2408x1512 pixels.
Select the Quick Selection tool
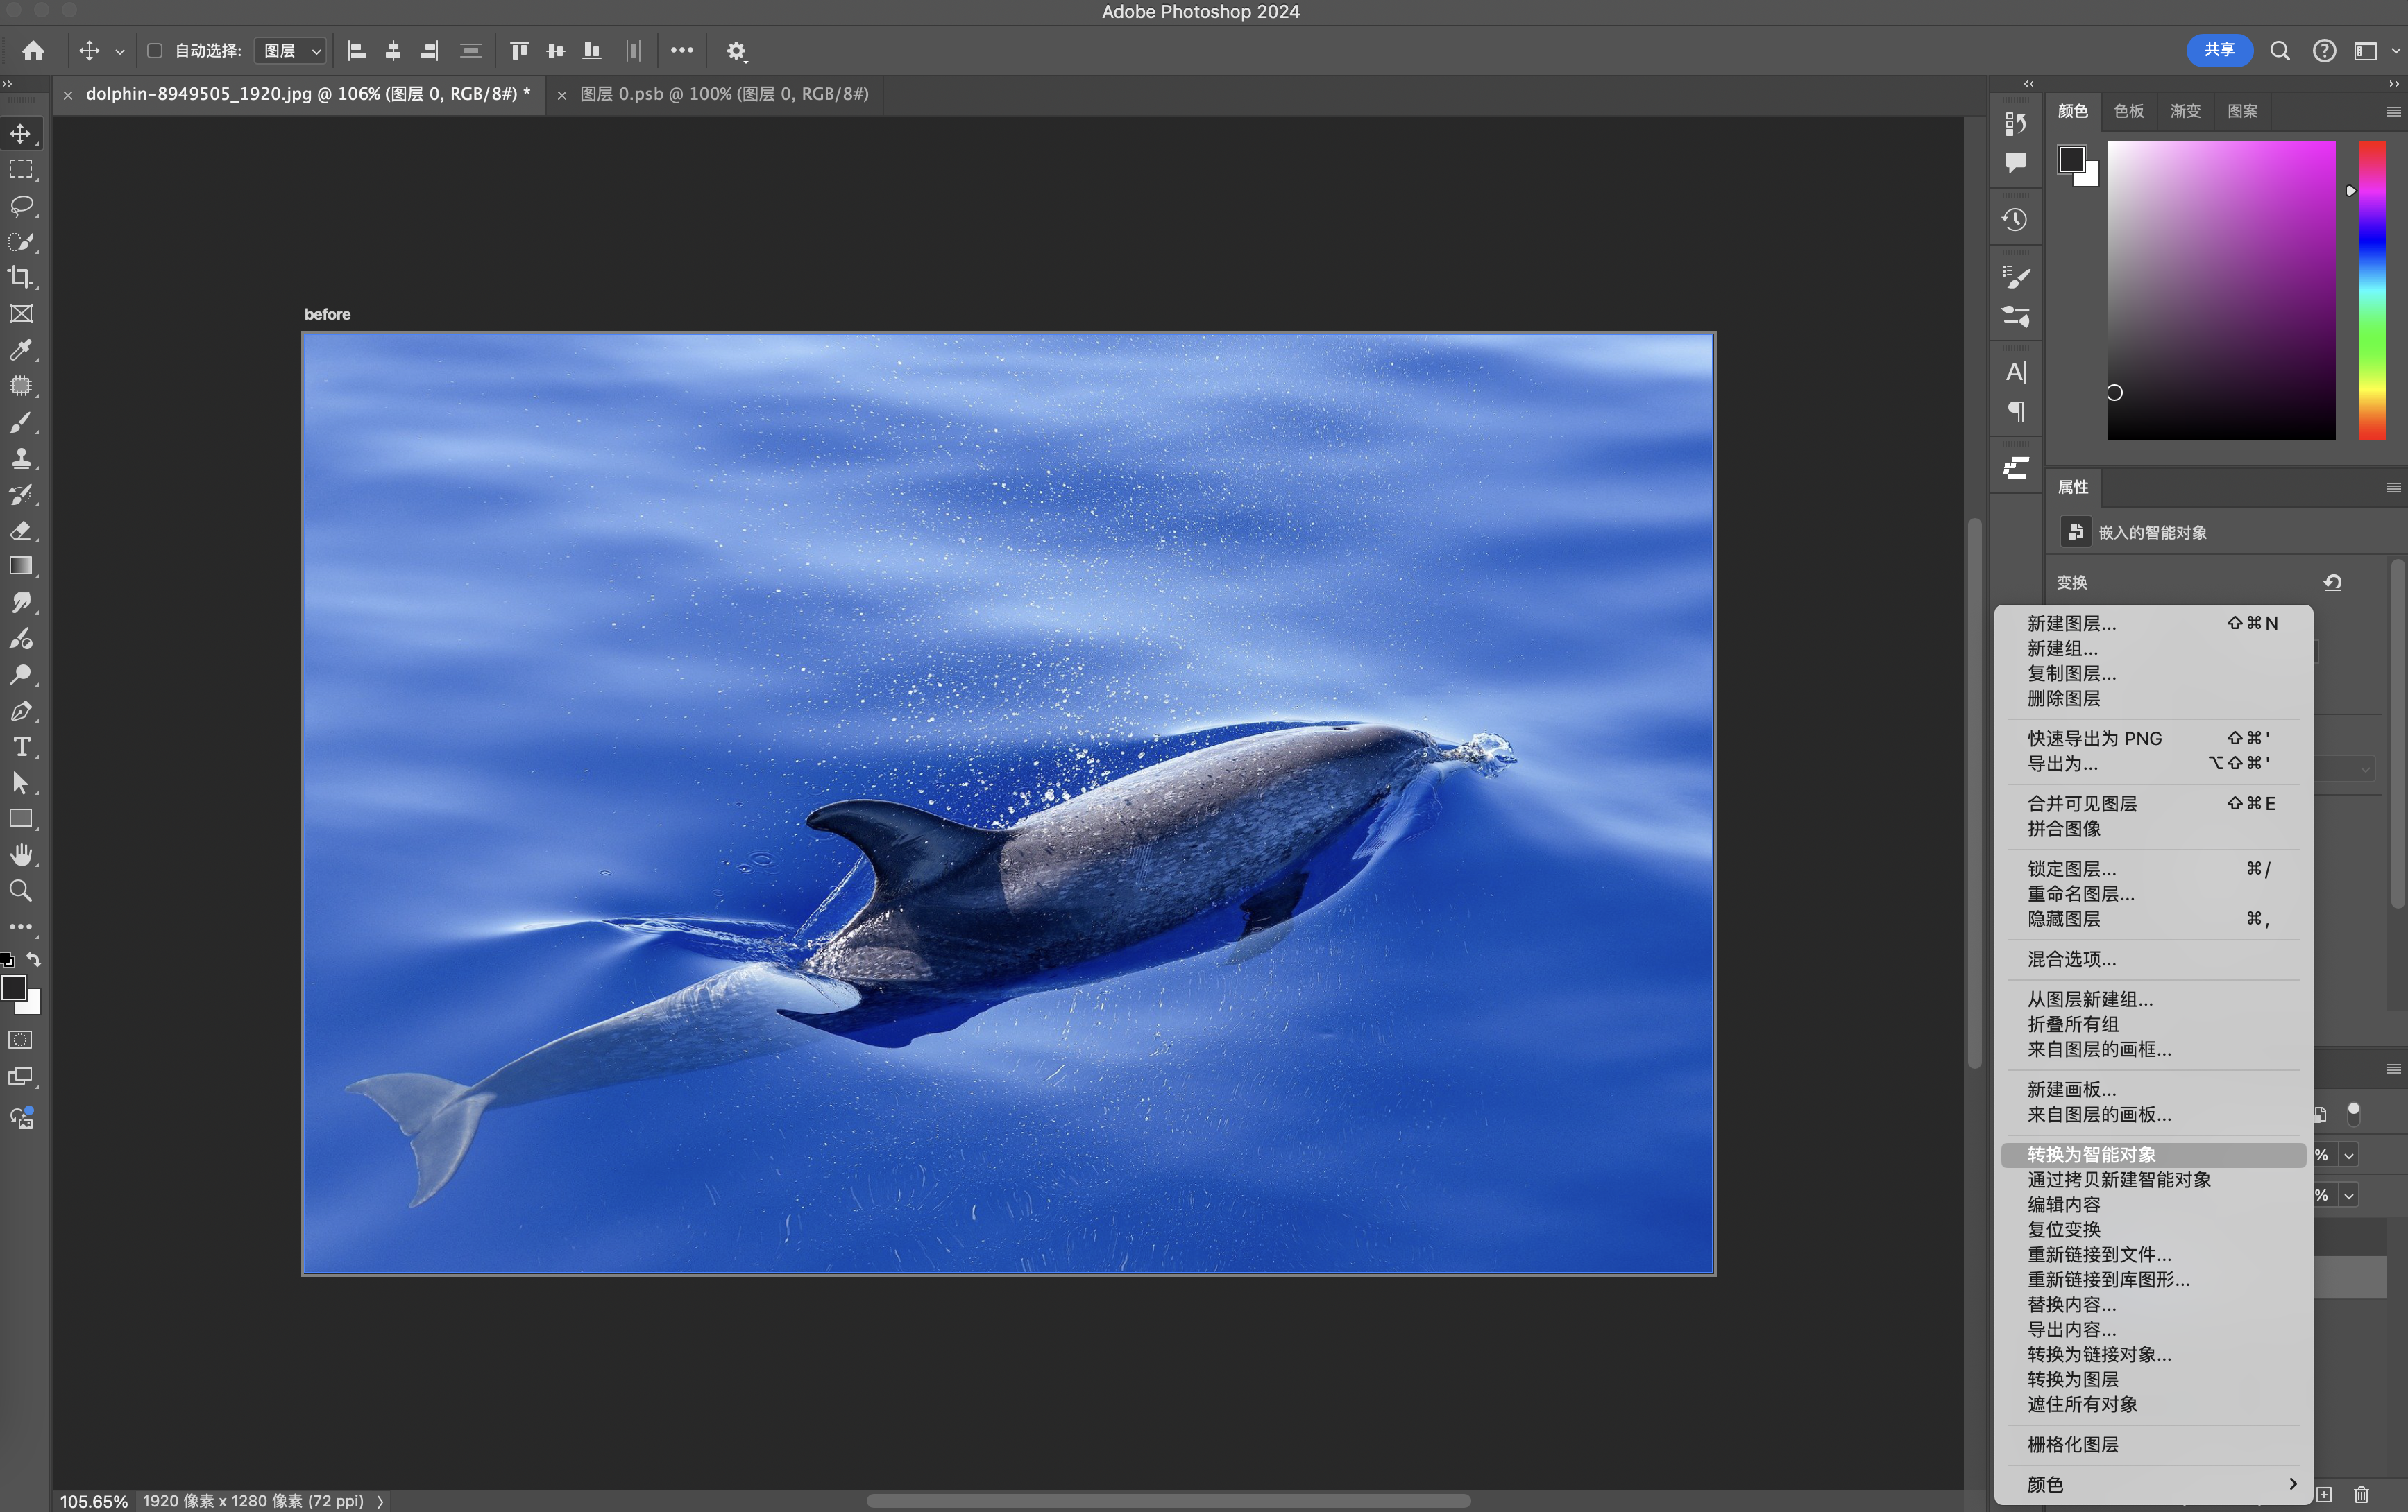pos(21,241)
